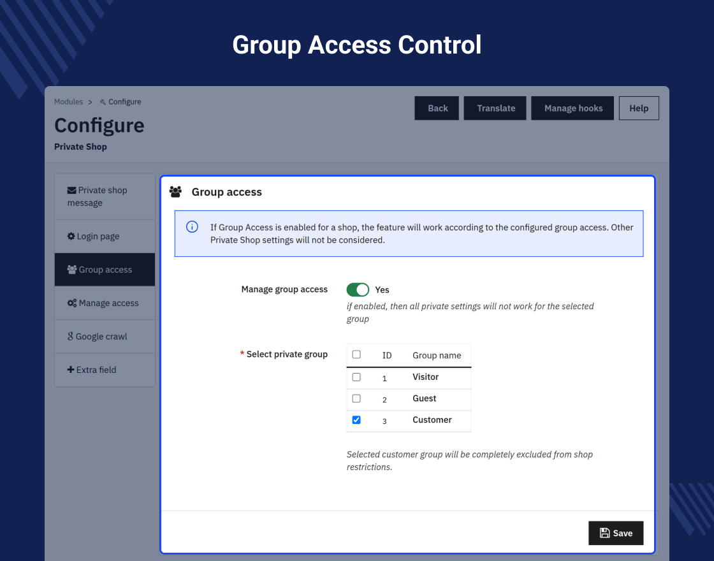The width and height of the screenshot is (714, 561).
Task: Check the select-all checkbox in table header
Action: pyautogui.click(x=356, y=354)
